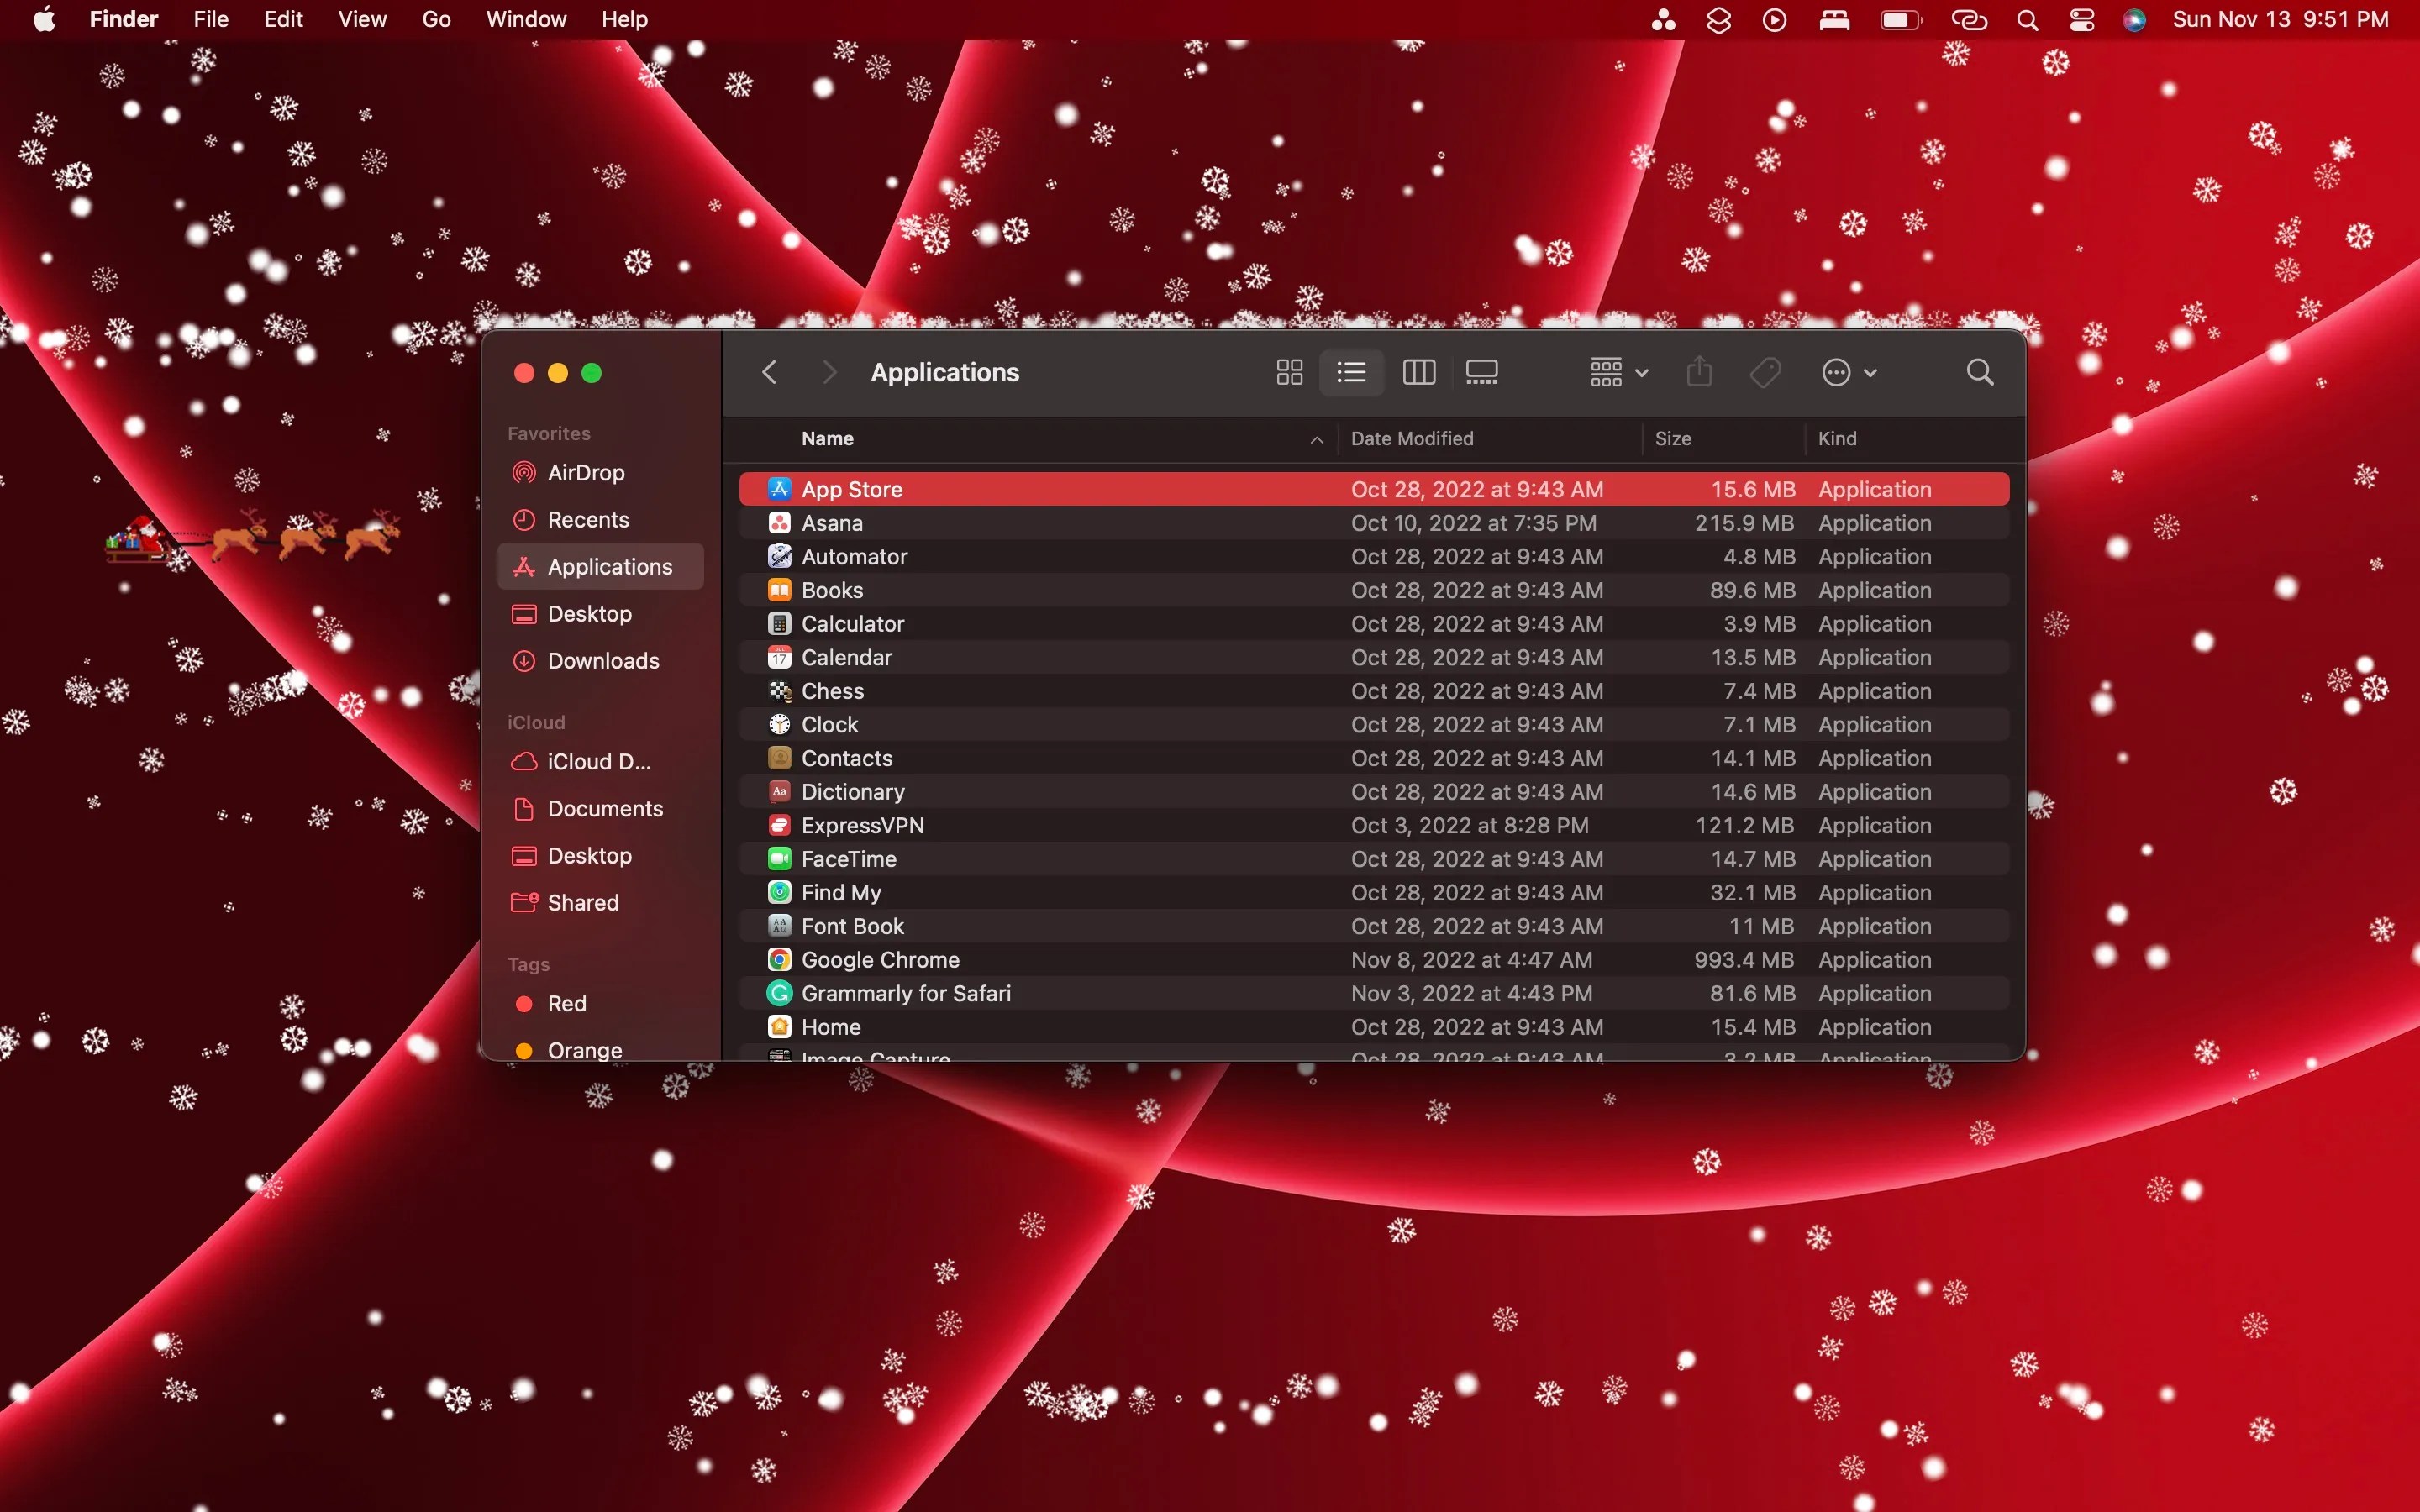
Task: Navigate back using the back arrow
Action: click(x=768, y=372)
